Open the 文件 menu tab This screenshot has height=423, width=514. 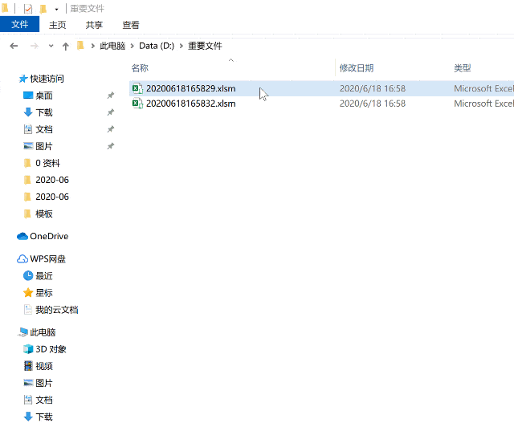point(19,25)
